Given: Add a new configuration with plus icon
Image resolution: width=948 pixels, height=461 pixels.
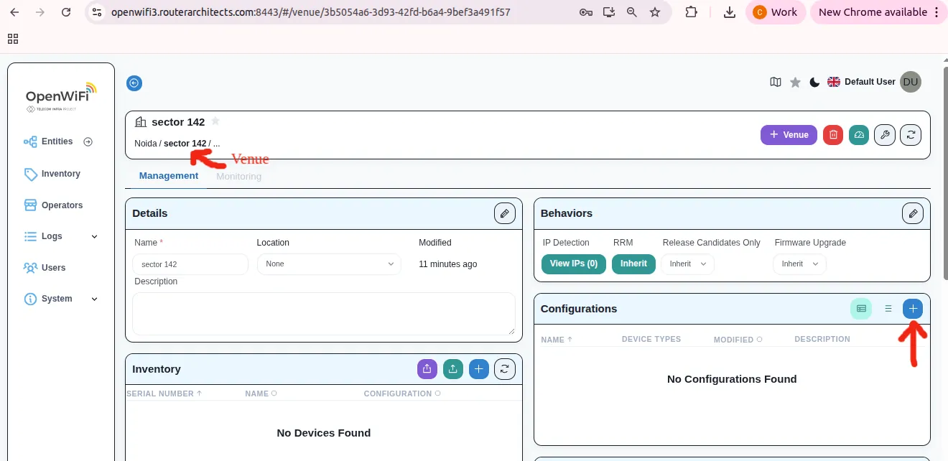Looking at the screenshot, I should click(x=912, y=309).
